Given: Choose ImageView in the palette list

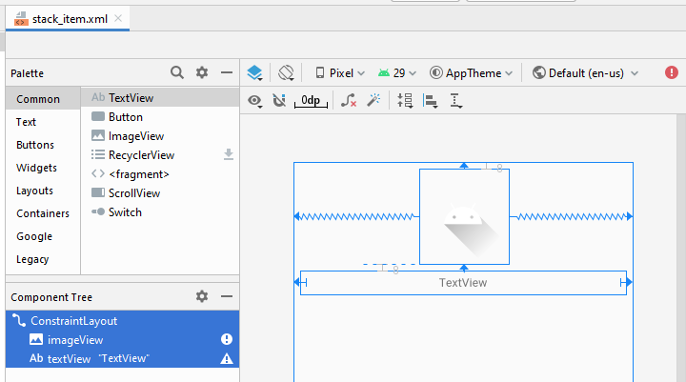Looking at the screenshot, I should pos(160,136).
